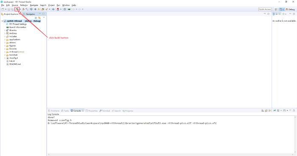Click the blue gear chip toolbar icon
297x156 pixels.
point(35,9)
